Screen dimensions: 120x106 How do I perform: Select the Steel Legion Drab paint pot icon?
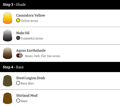[x=7, y=81]
